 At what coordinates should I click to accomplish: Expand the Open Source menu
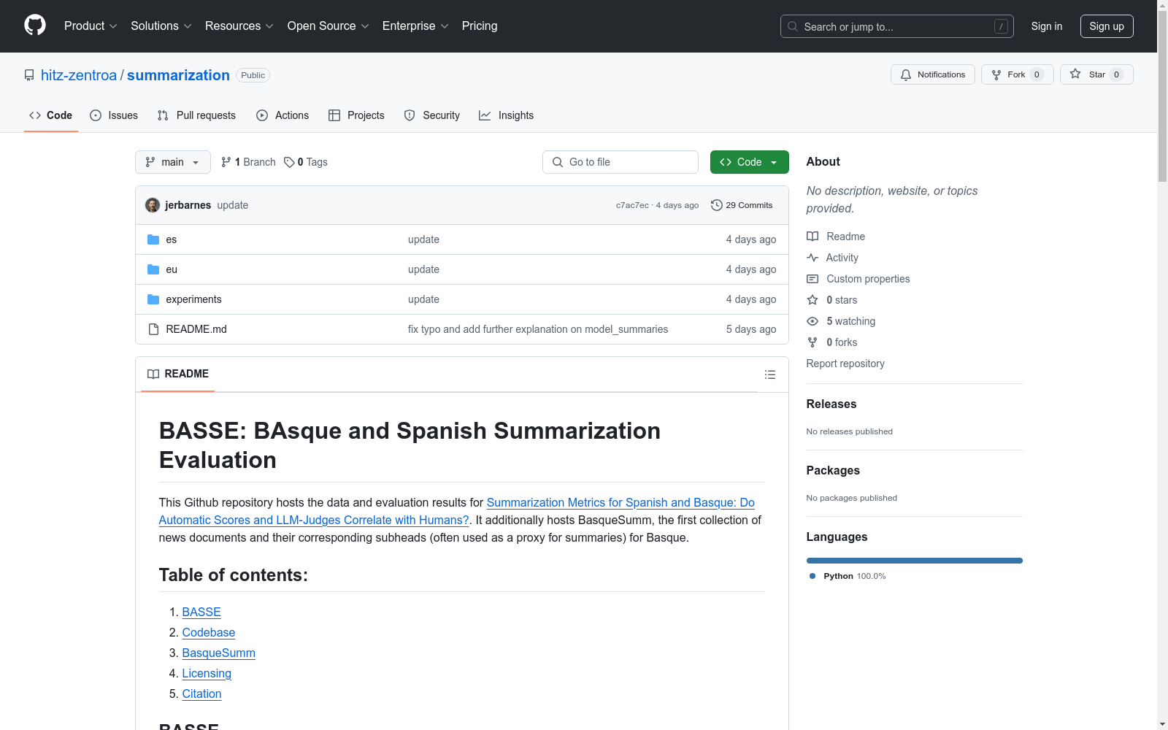click(x=328, y=26)
